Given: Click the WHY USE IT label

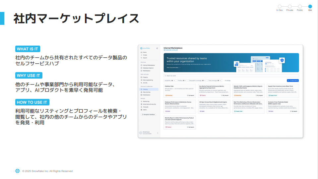Looking at the screenshot, I should (x=29, y=75).
